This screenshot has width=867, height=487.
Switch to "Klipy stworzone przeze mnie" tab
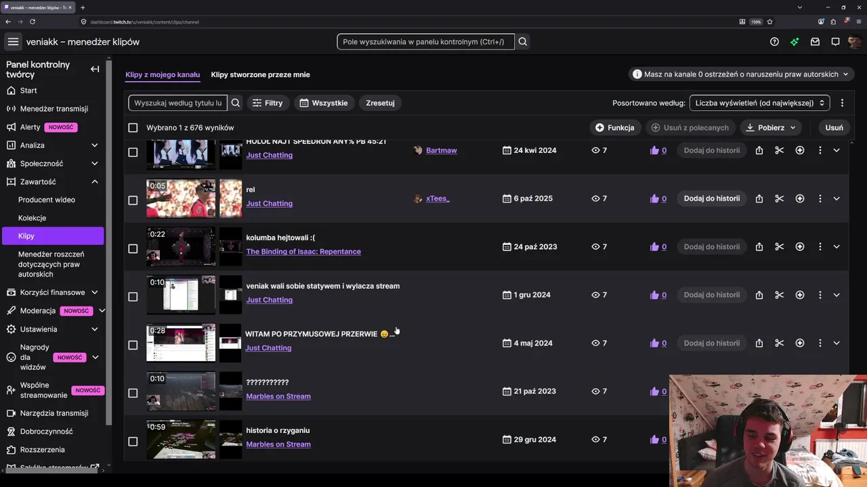260,74
